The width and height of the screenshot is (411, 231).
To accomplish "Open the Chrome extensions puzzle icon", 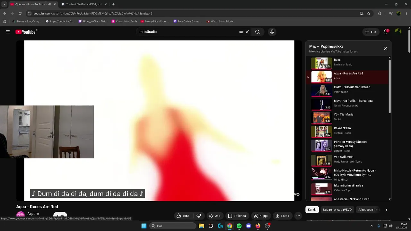I will [380, 13].
